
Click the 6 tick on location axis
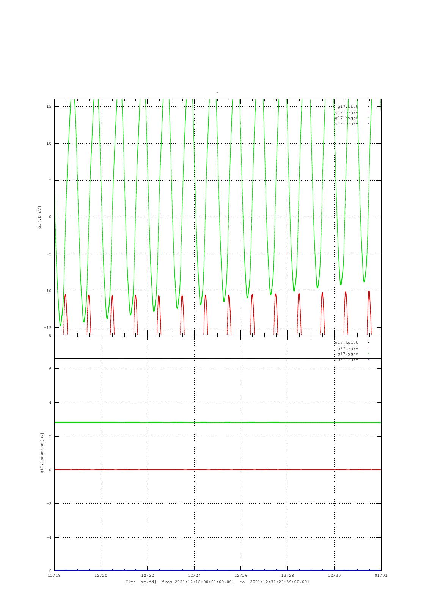tap(50, 369)
